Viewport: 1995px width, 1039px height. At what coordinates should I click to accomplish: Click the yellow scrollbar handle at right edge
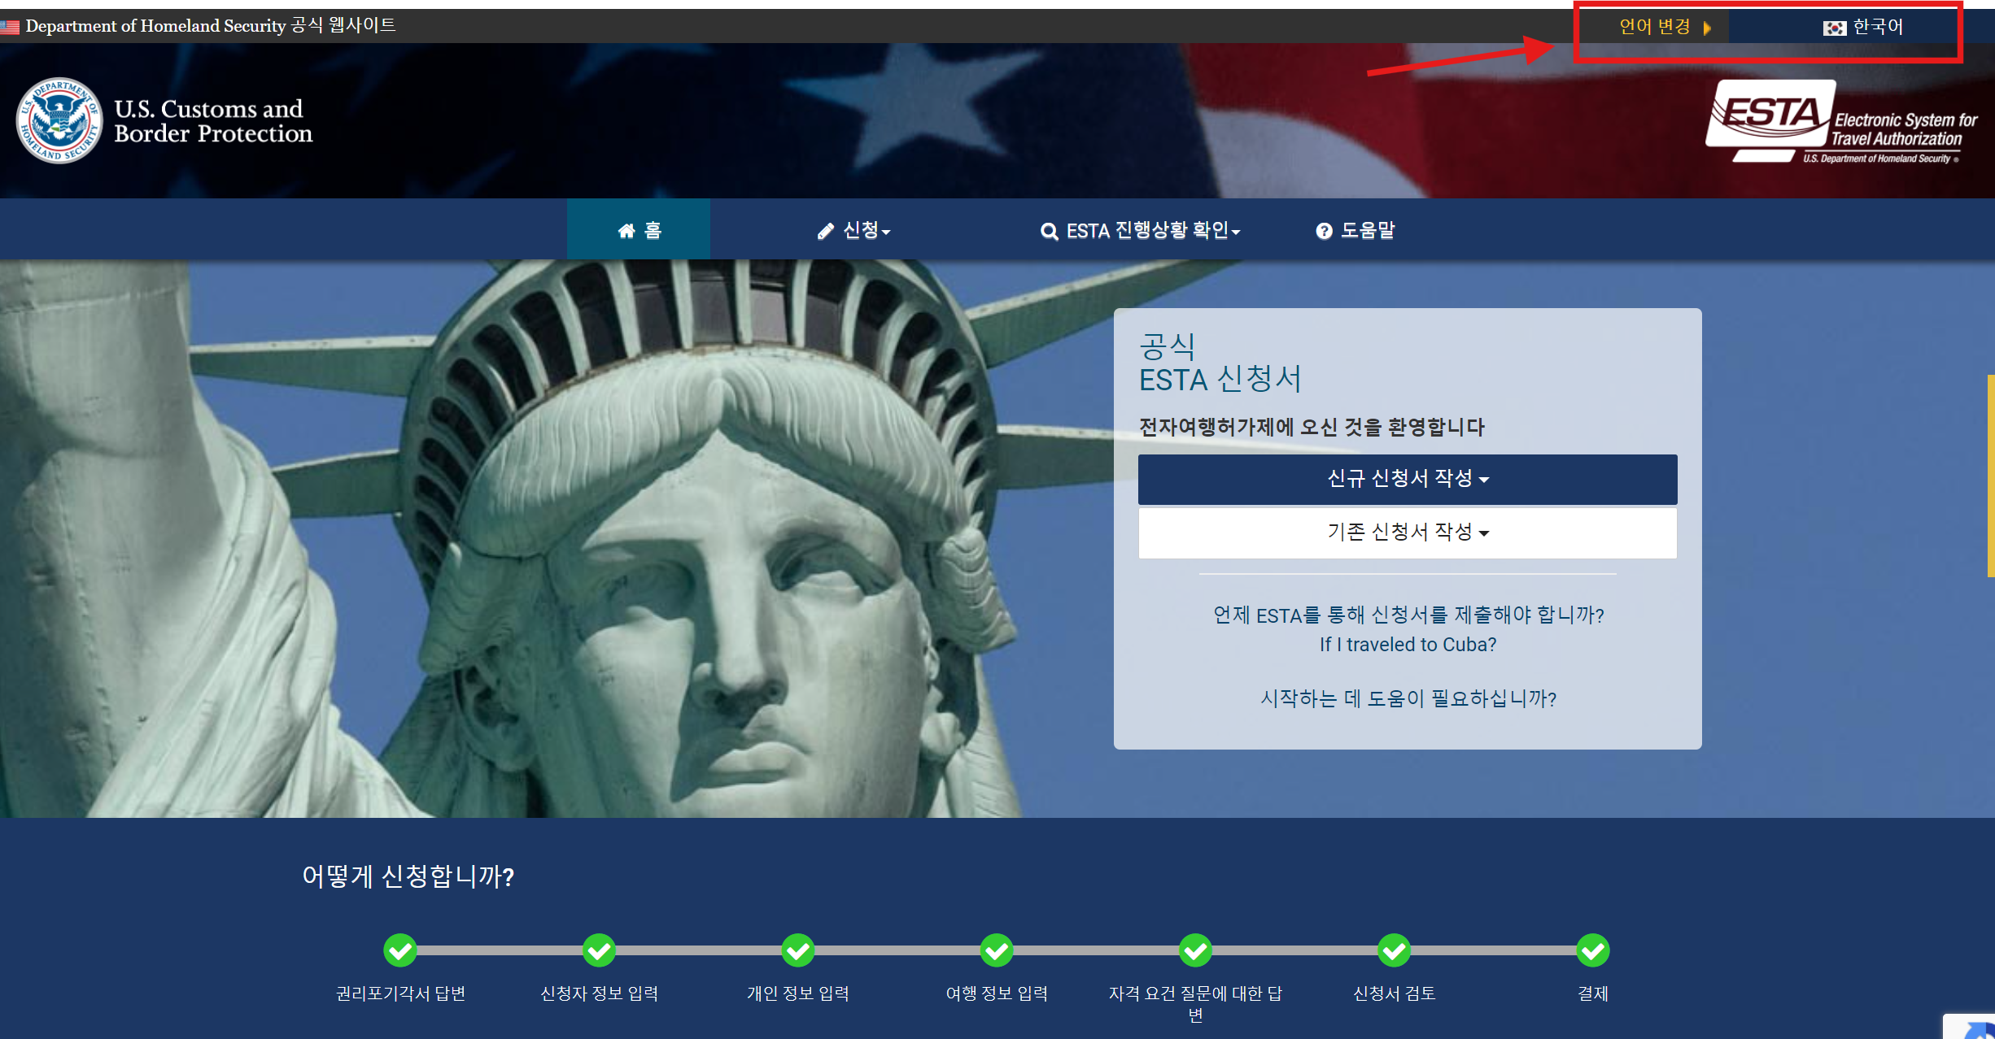click(x=1990, y=476)
